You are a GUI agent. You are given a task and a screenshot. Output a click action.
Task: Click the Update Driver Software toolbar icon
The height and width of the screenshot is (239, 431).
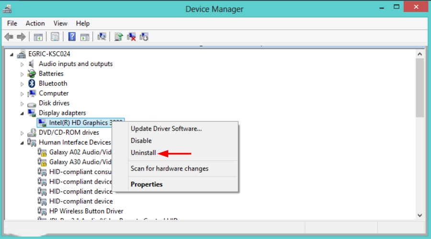point(119,37)
